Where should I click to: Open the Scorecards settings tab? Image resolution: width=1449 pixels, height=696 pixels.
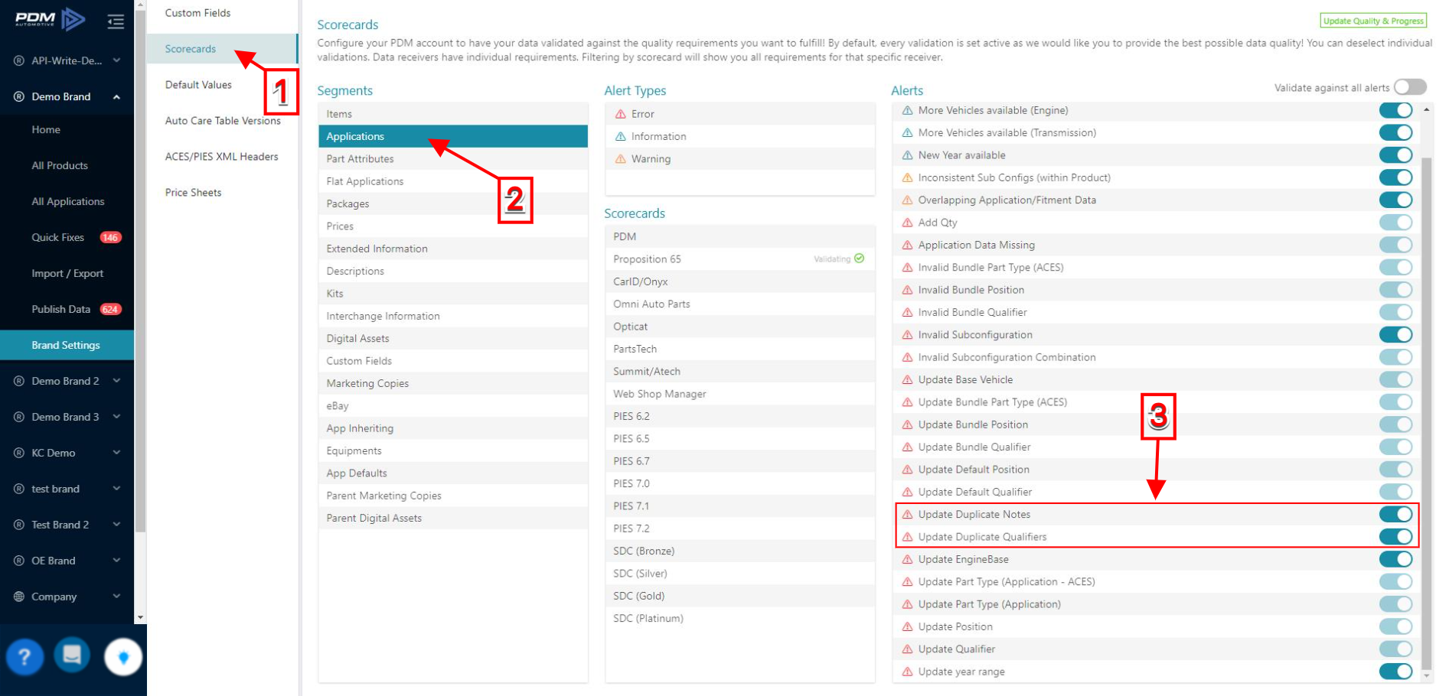tap(222, 49)
